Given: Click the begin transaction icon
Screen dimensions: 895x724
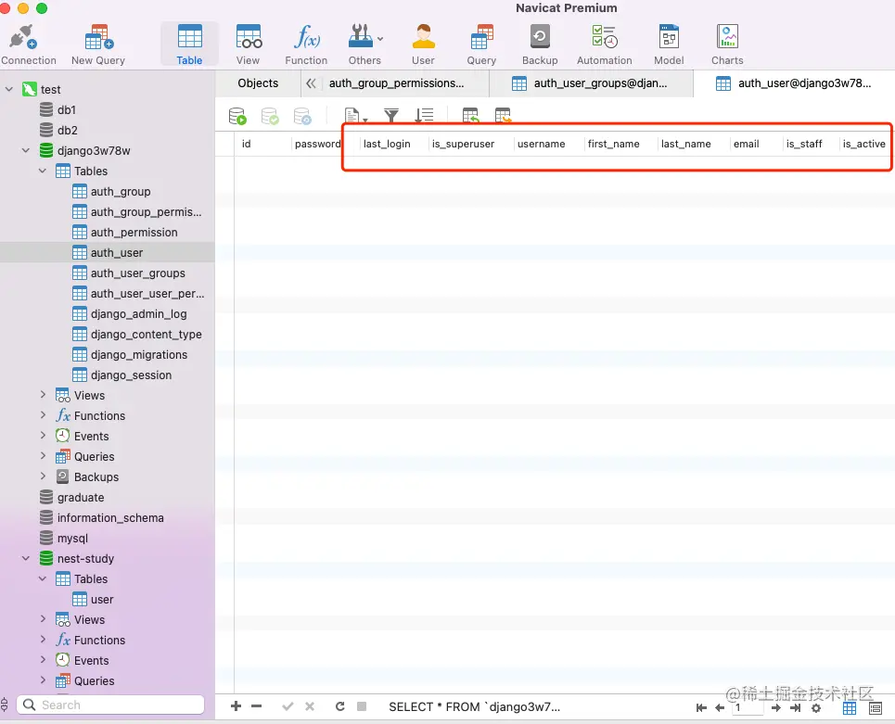Looking at the screenshot, I should click(x=237, y=116).
